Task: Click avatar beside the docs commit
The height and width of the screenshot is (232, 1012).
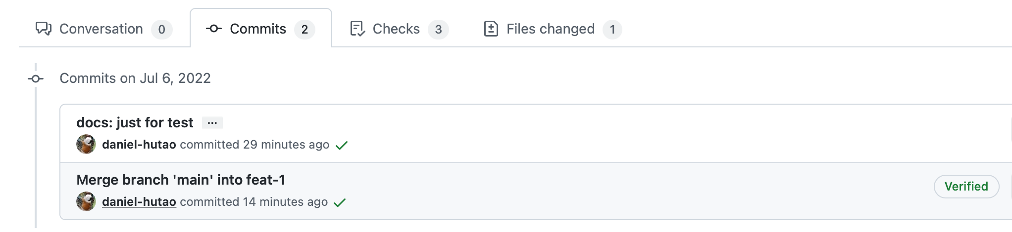Action: point(86,144)
